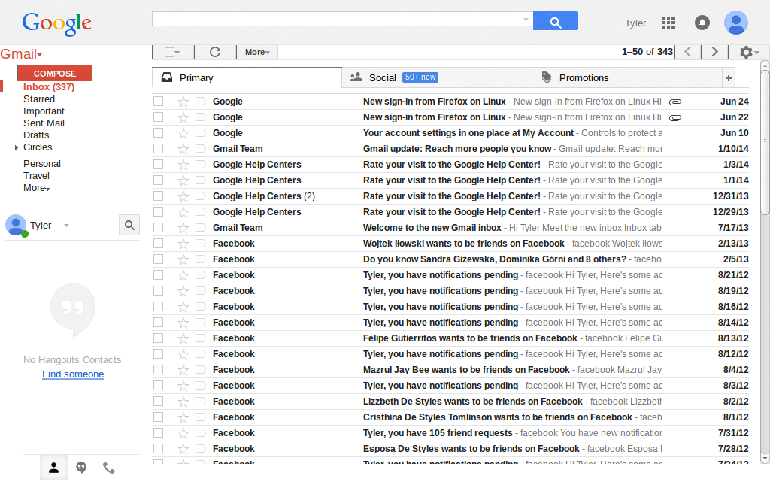Search Hangouts contacts with magnifier
Viewport: 770px width, 485px height.
129,225
